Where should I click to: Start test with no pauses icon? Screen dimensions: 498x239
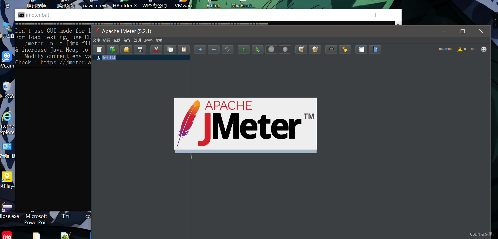(258, 49)
